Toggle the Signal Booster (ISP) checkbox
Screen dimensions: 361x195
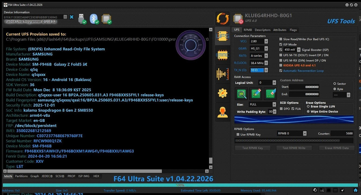point(281,50)
